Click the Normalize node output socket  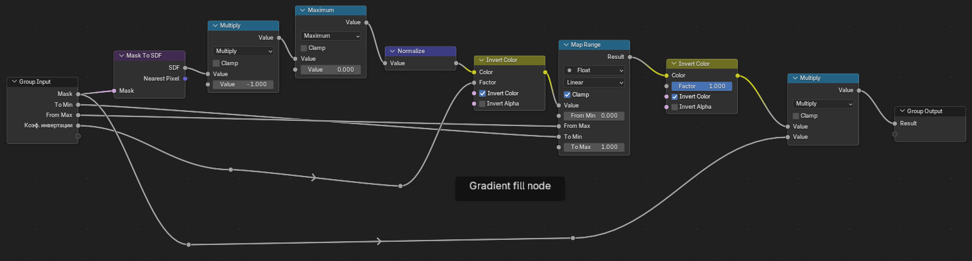456,63
